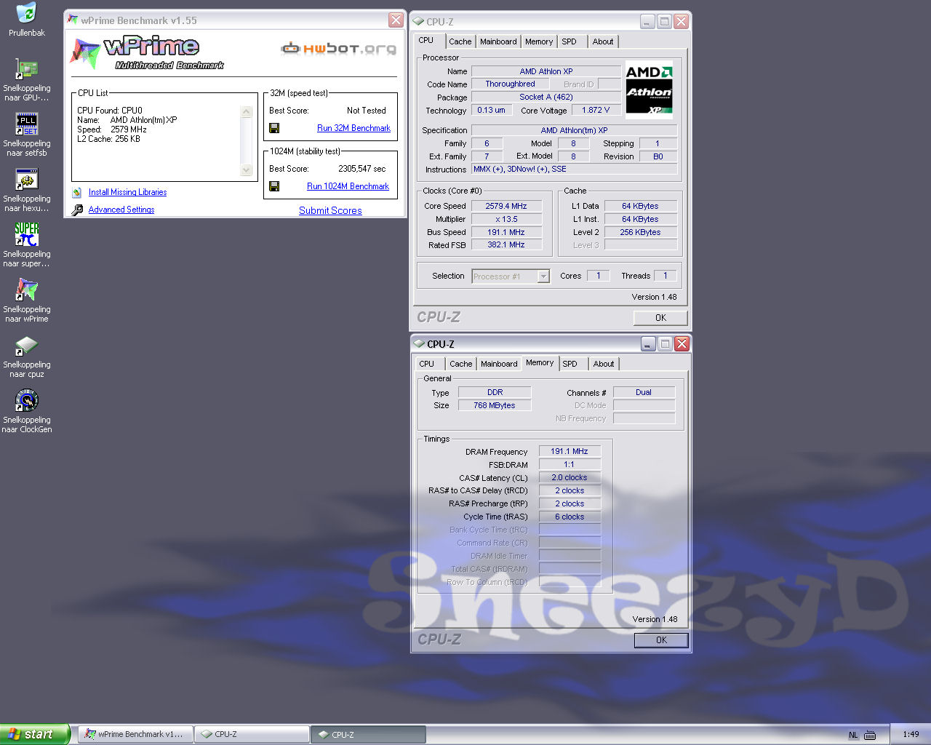The width and height of the screenshot is (931, 745).
Task: Activate second highlighted CPU-Z taskbar button
Action: tap(368, 735)
